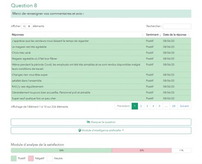Go to pagination page 4
This screenshot has width=202, height=164.
[153, 106]
